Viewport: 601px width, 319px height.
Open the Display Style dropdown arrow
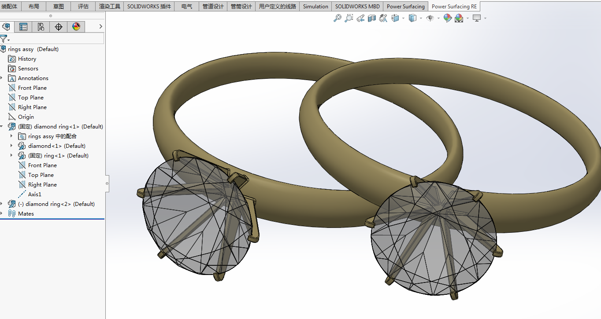click(421, 18)
